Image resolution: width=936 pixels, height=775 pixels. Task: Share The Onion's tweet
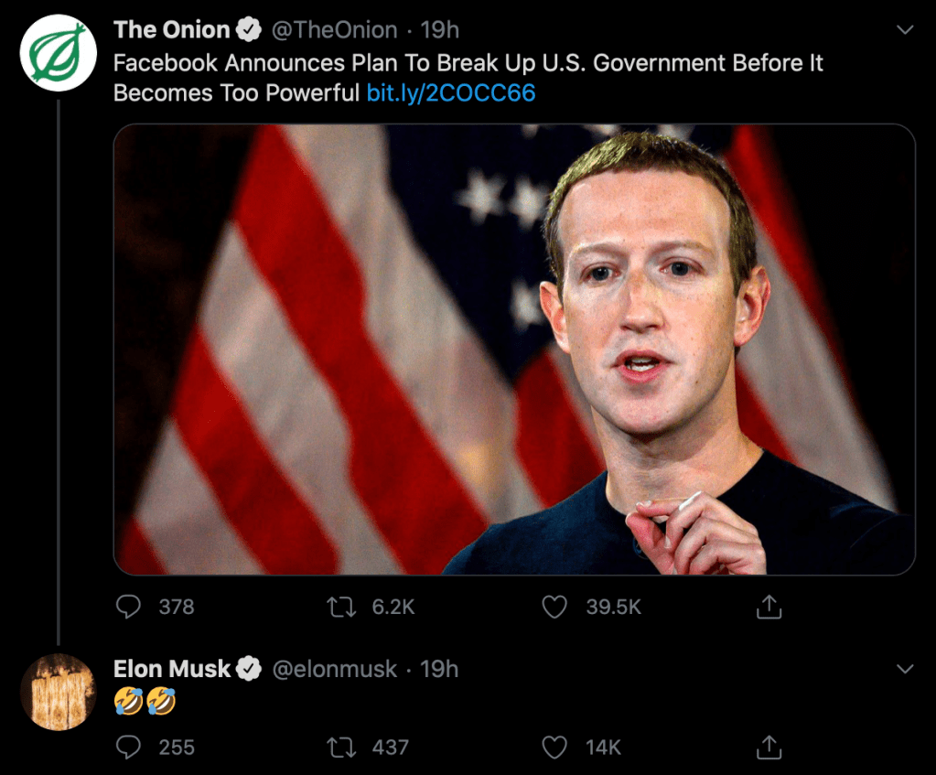(769, 607)
